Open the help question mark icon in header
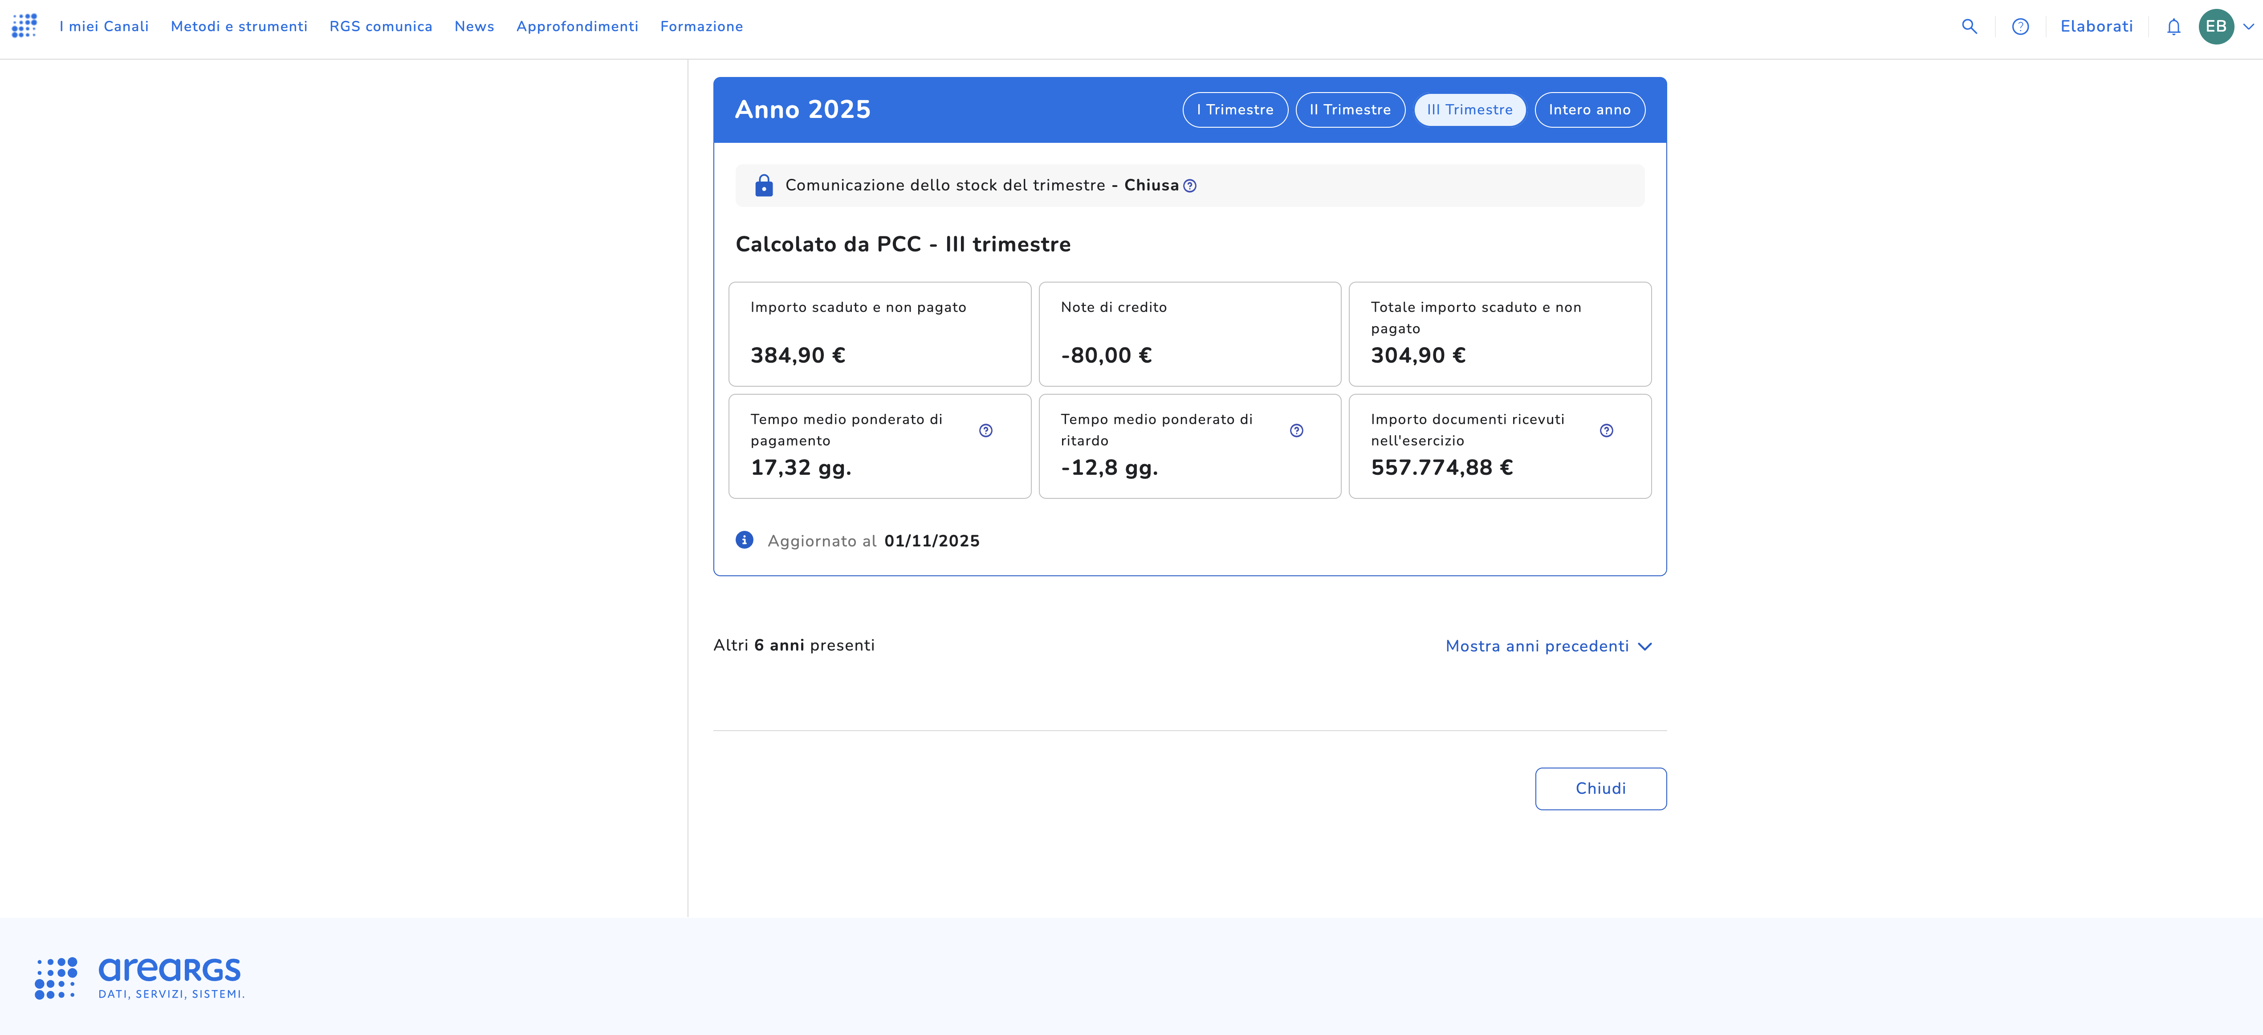 tap(2021, 26)
